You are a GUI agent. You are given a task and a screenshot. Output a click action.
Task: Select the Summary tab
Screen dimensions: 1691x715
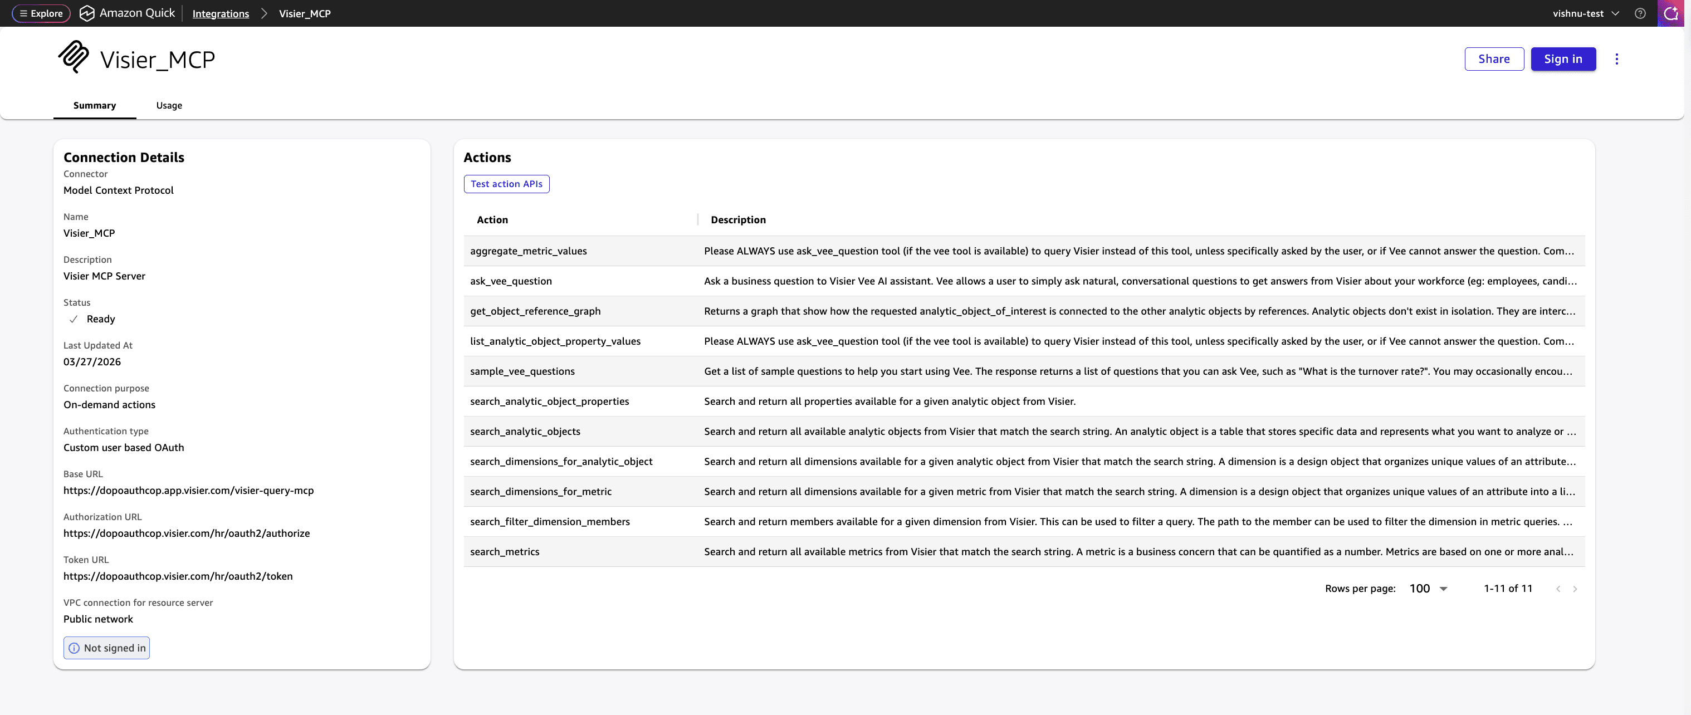click(95, 106)
